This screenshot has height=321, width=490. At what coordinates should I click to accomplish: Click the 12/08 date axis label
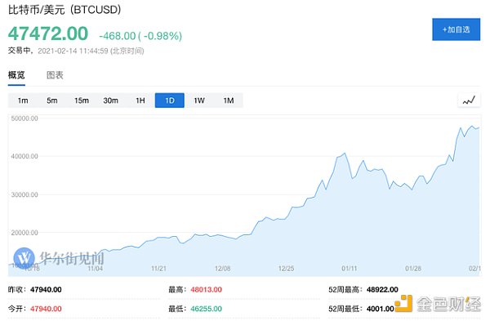[x=222, y=269]
